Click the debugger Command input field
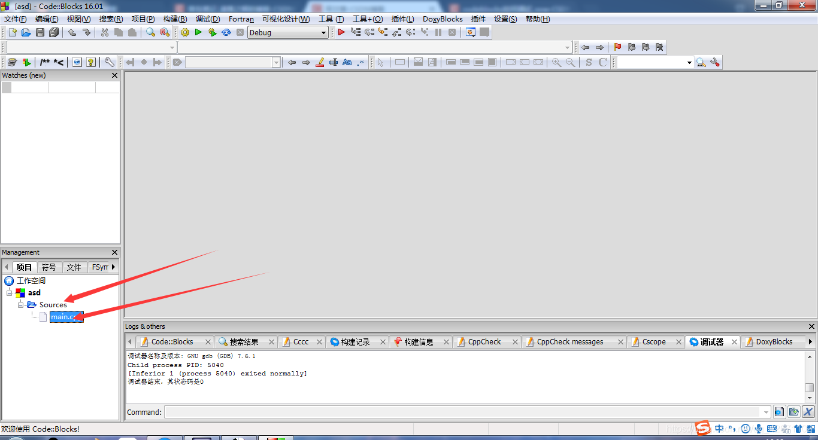Viewport: 818px width, 440px height. pyautogui.click(x=467, y=412)
